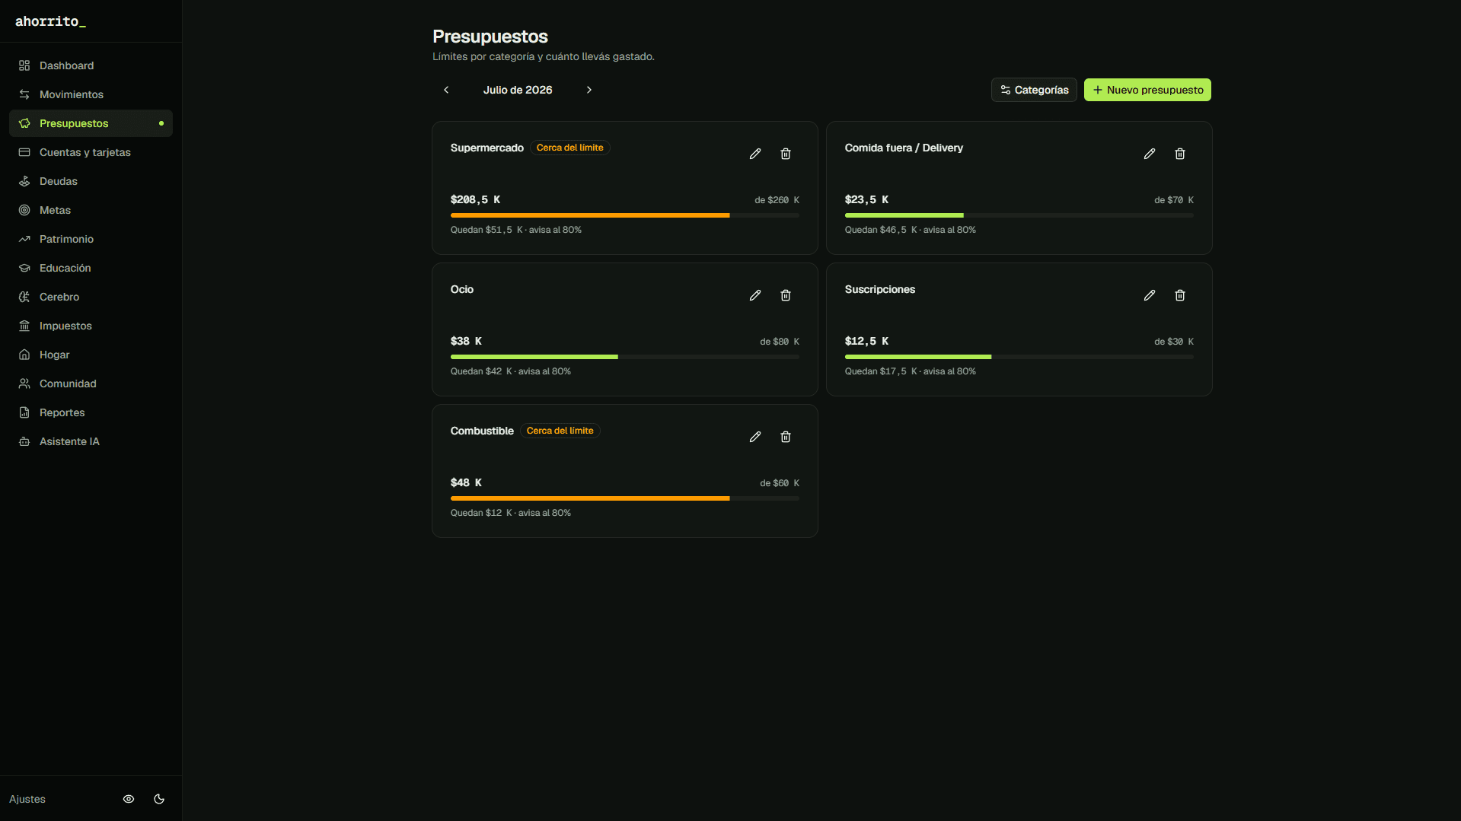This screenshot has width=1461, height=821.
Task: Click the '$23,5 K' spent amount
Action: point(866,199)
